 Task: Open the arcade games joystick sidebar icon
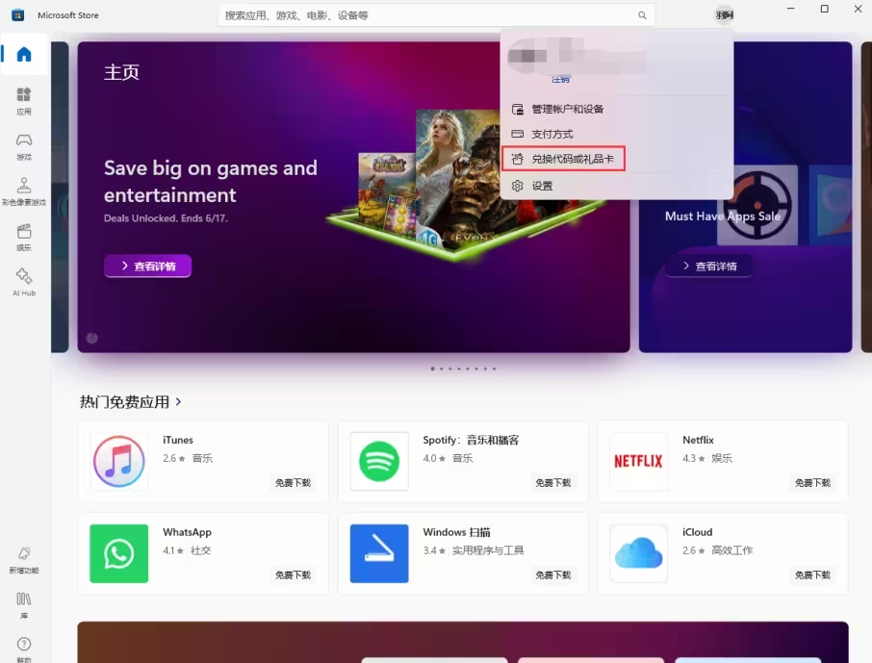pos(24,191)
